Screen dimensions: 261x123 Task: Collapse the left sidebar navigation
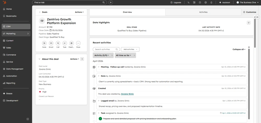(x=28, y=119)
